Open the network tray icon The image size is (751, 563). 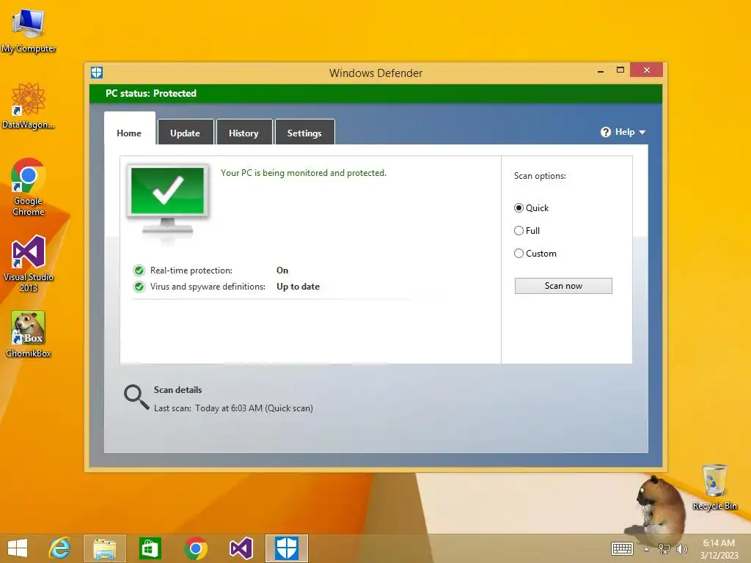click(664, 548)
